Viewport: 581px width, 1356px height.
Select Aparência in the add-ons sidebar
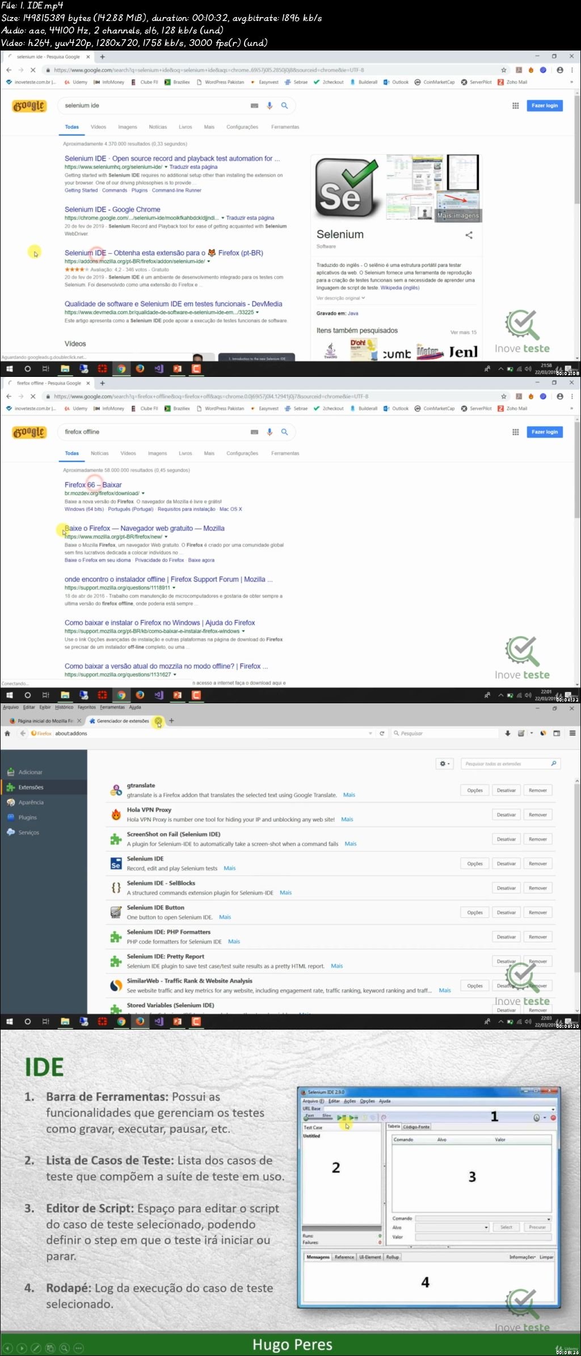(44, 802)
